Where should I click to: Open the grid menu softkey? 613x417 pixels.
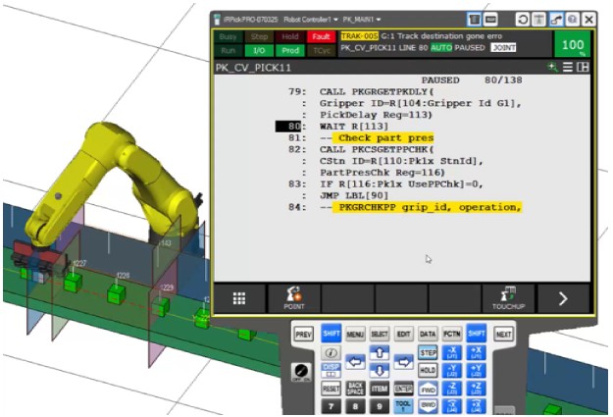click(239, 299)
